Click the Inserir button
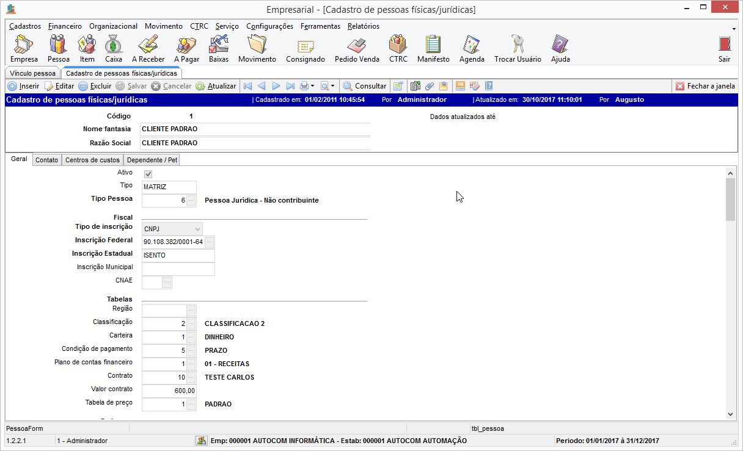The image size is (743, 451). [24, 86]
